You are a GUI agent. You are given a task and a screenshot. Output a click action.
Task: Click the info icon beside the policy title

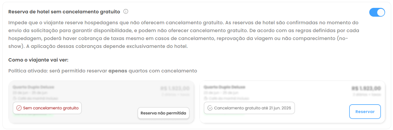126,12
